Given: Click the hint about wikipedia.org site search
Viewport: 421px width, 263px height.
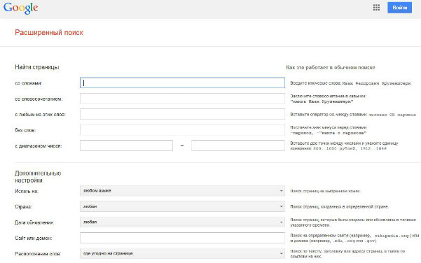Looking at the screenshot, I should click(354, 238).
